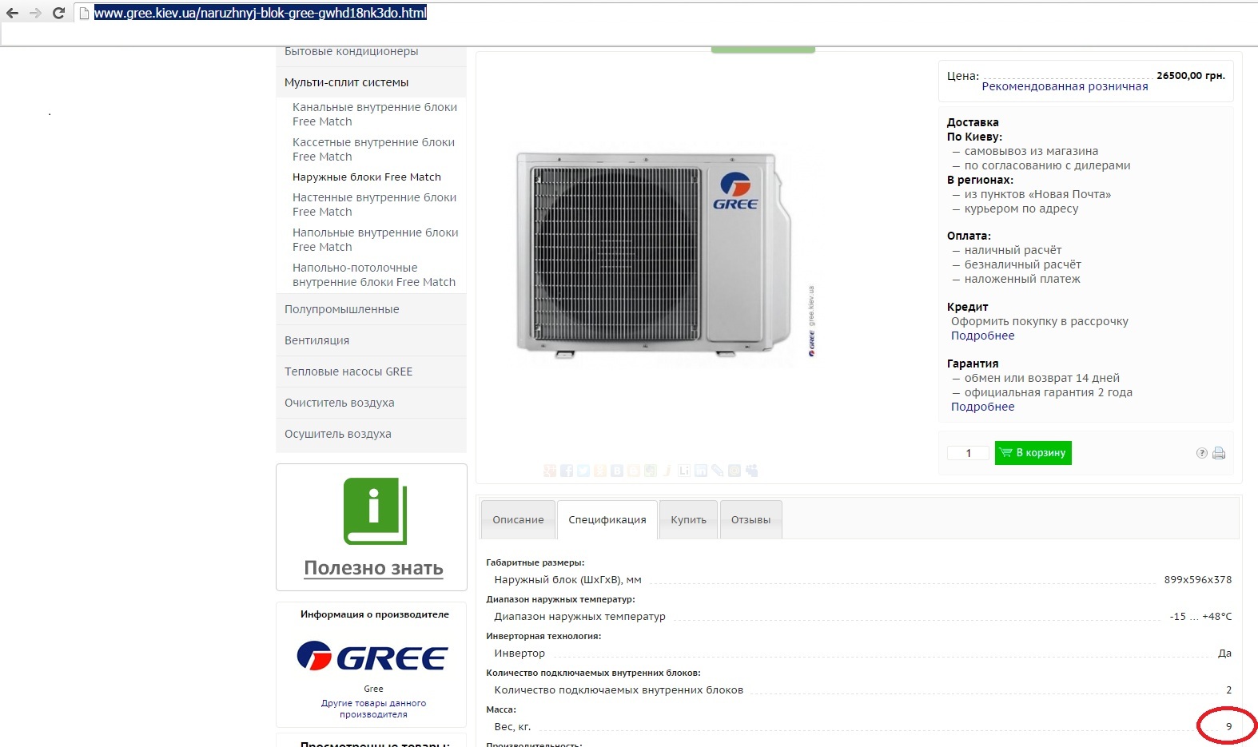Open Подробнее under Кредит
1258x747 pixels.
tap(982, 336)
